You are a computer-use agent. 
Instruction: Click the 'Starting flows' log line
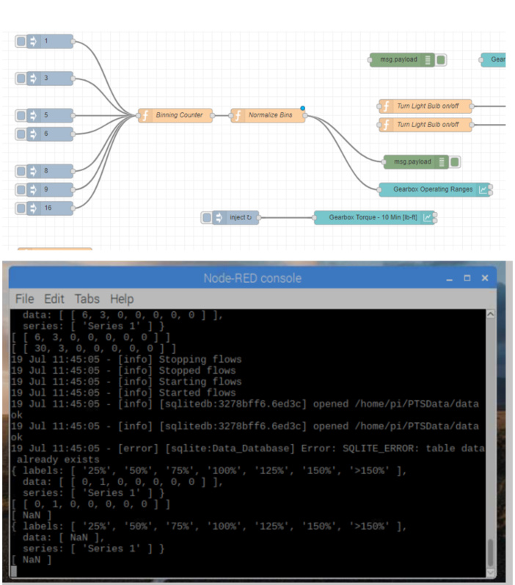126,382
